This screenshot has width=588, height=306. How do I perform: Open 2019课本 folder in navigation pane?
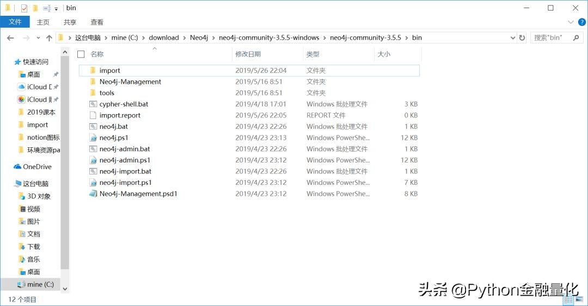click(x=37, y=112)
